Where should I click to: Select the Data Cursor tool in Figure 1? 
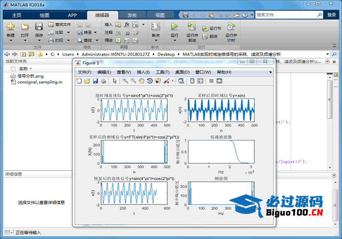(x=158, y=81)
